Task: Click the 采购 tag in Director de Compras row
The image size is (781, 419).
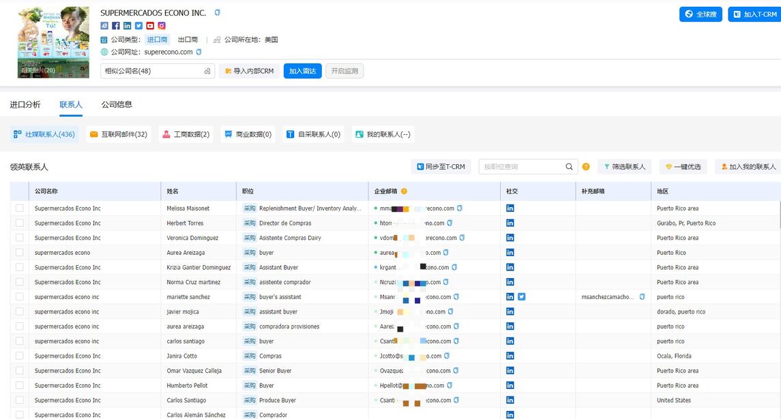Action: [249, 223]
